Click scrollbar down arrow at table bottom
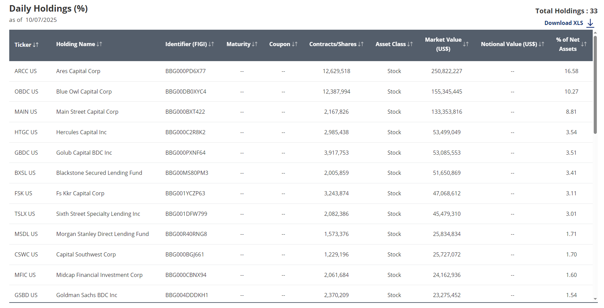604x308 pixels. 595,299
